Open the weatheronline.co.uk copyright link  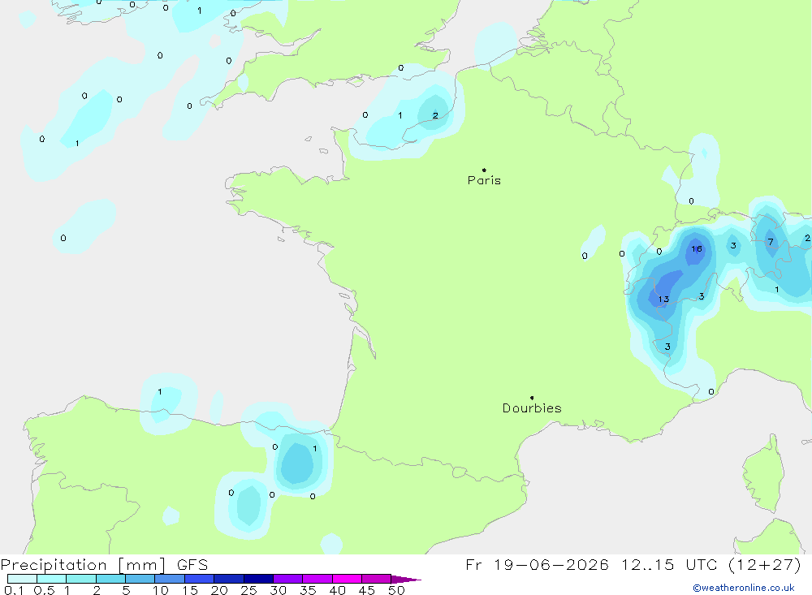[x=743, y=588]
